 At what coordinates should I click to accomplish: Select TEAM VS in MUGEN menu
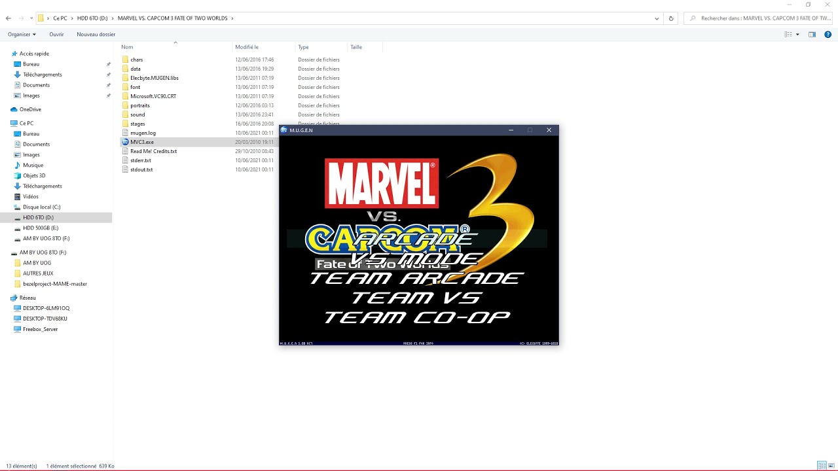click(x=416, y=297)
